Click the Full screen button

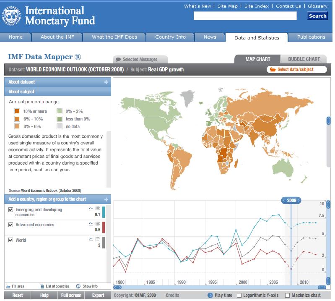point(71,295)
